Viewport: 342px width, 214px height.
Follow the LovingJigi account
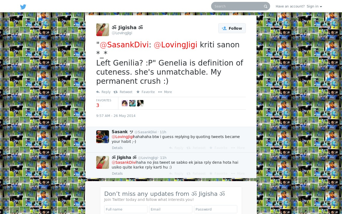coord(232,28)
